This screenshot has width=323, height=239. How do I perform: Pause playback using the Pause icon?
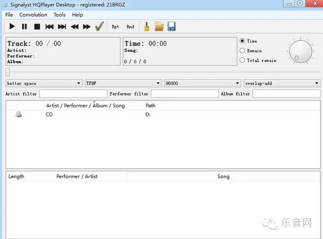pos(24,27)
